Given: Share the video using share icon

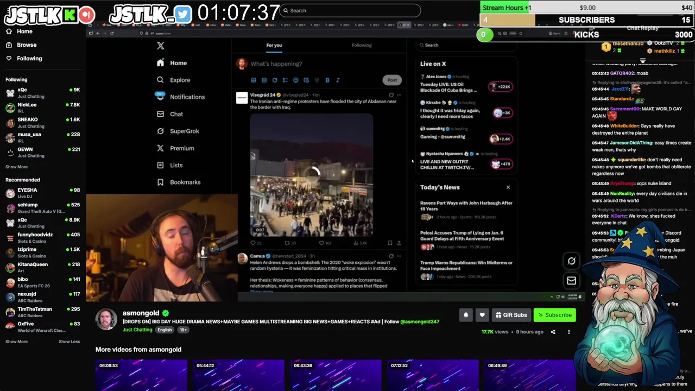Looking at the screenshot, I should [553, 332].
